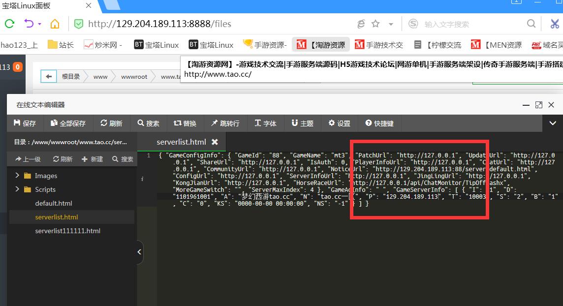
Task: Collapse the editor toolbar with chevron
Action: click(552, 123)
